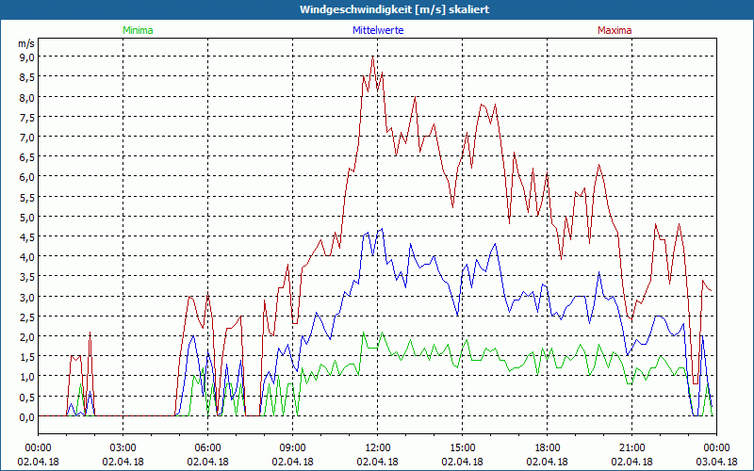The height and width of the screenshot is (471, 754).
Task: Click the blue mean curve peak near 12:00
Action: click(x=382, y=229)
